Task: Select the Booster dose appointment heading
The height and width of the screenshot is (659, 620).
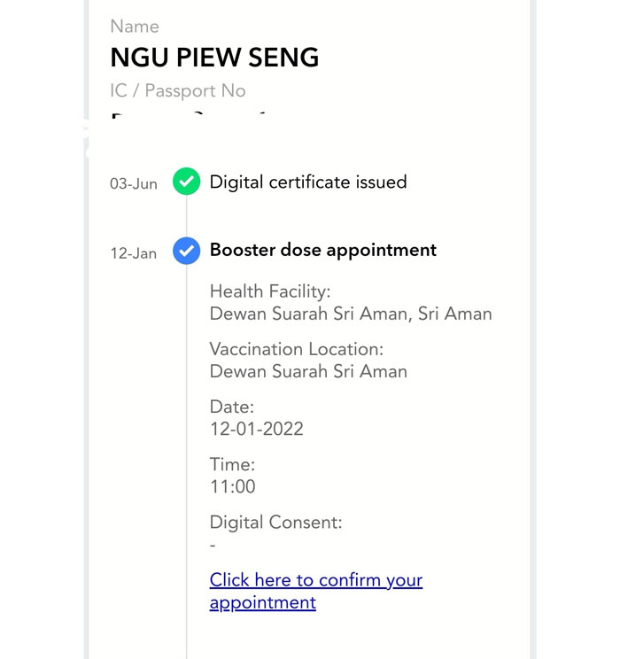Action: click(x=322, y=251)
